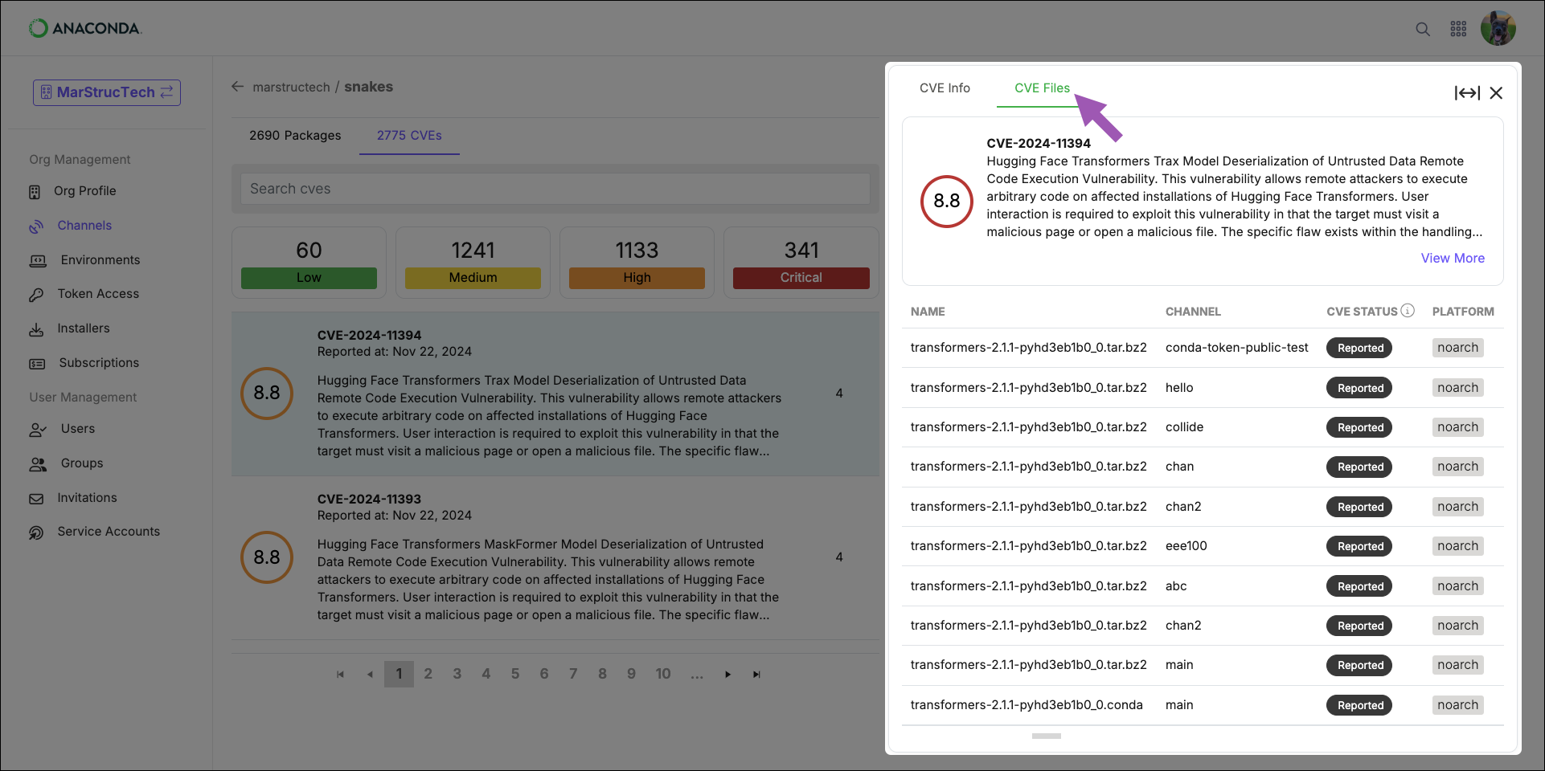This screenshot has height=771, width=1545.
Task: Go to page 10
Action: (663, 675)
